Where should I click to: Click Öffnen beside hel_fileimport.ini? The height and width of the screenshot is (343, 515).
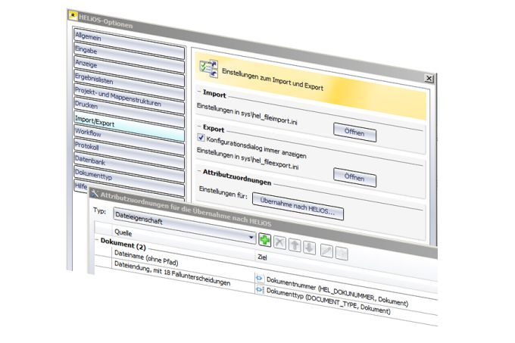[x=354, y=133]
